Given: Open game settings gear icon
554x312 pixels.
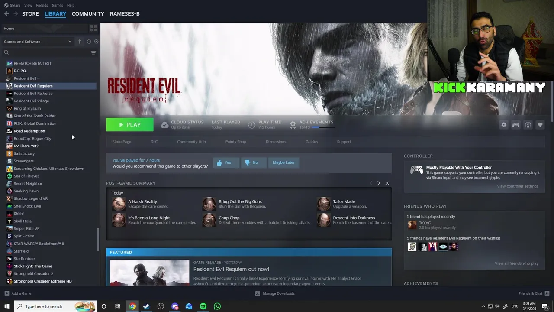Looking at the screenshot, I should pos(504,125).
